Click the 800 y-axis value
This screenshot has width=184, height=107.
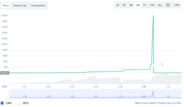(x=5, y=61)
